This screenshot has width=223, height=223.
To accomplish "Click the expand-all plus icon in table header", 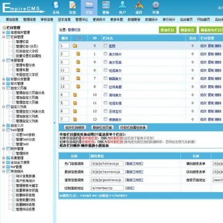I will (79, 38).
